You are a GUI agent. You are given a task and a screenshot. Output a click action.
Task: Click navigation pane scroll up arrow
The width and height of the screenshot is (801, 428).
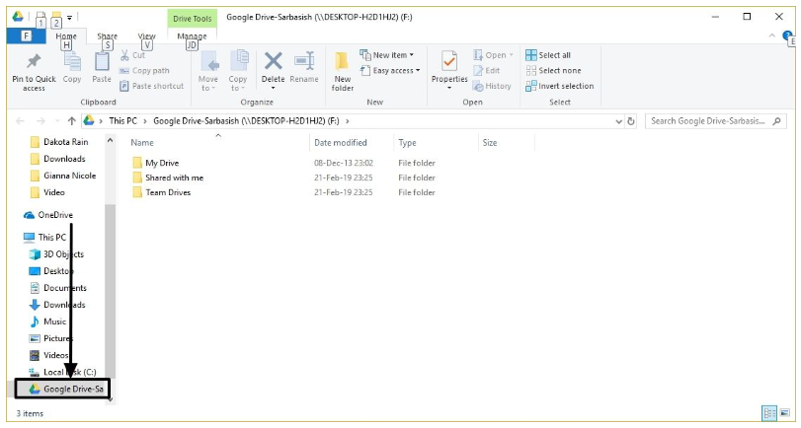[x=111, y=140]
